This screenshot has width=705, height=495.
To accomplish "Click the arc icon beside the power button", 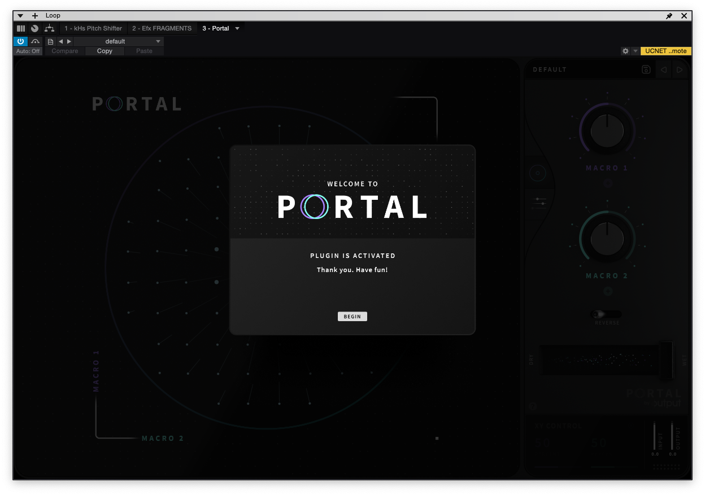I will click(36, 41).
